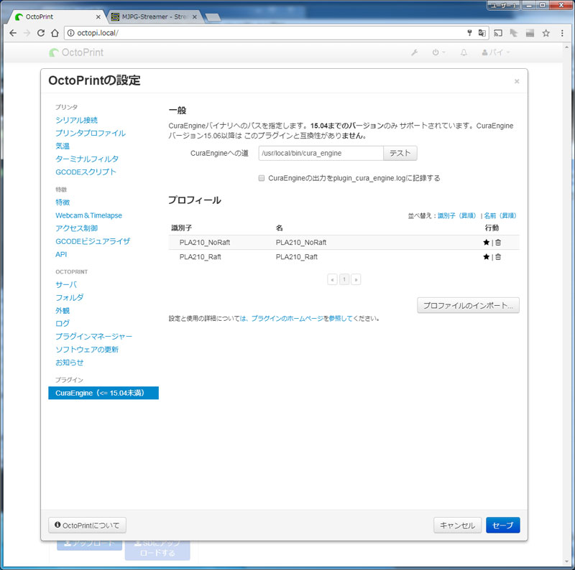
Task: Click the キャンセル button
Action: point(457,525)
